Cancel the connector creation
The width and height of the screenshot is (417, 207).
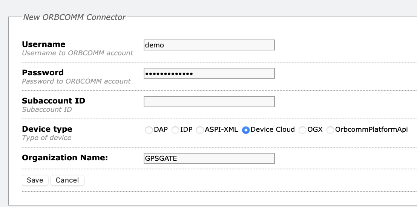pos(67,180)
